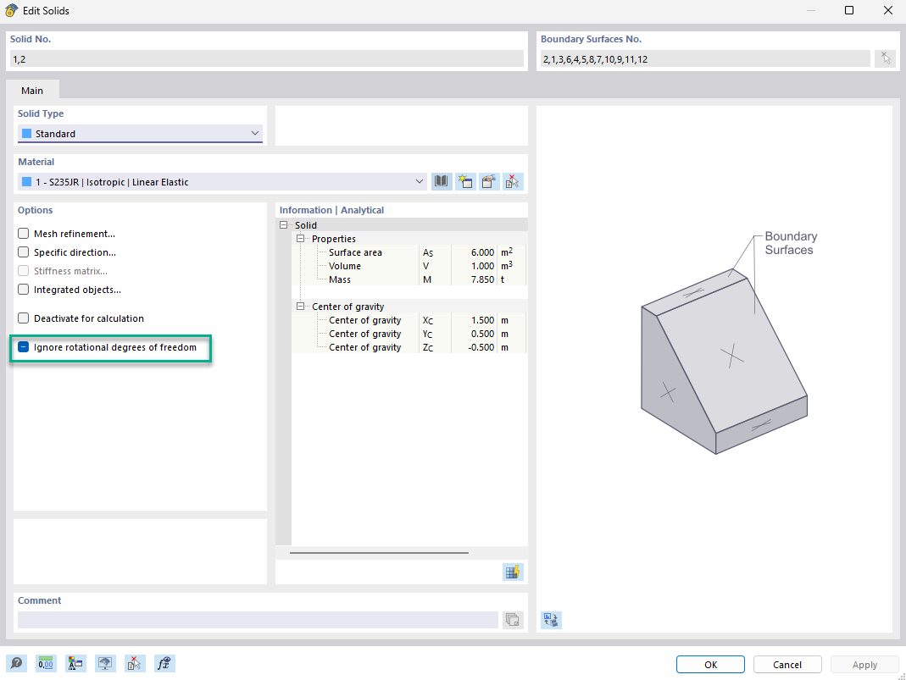Screen dimensions: 906x680
Task: Tick the Integrated objects checkbox
Action: click(x=23, y=290)
